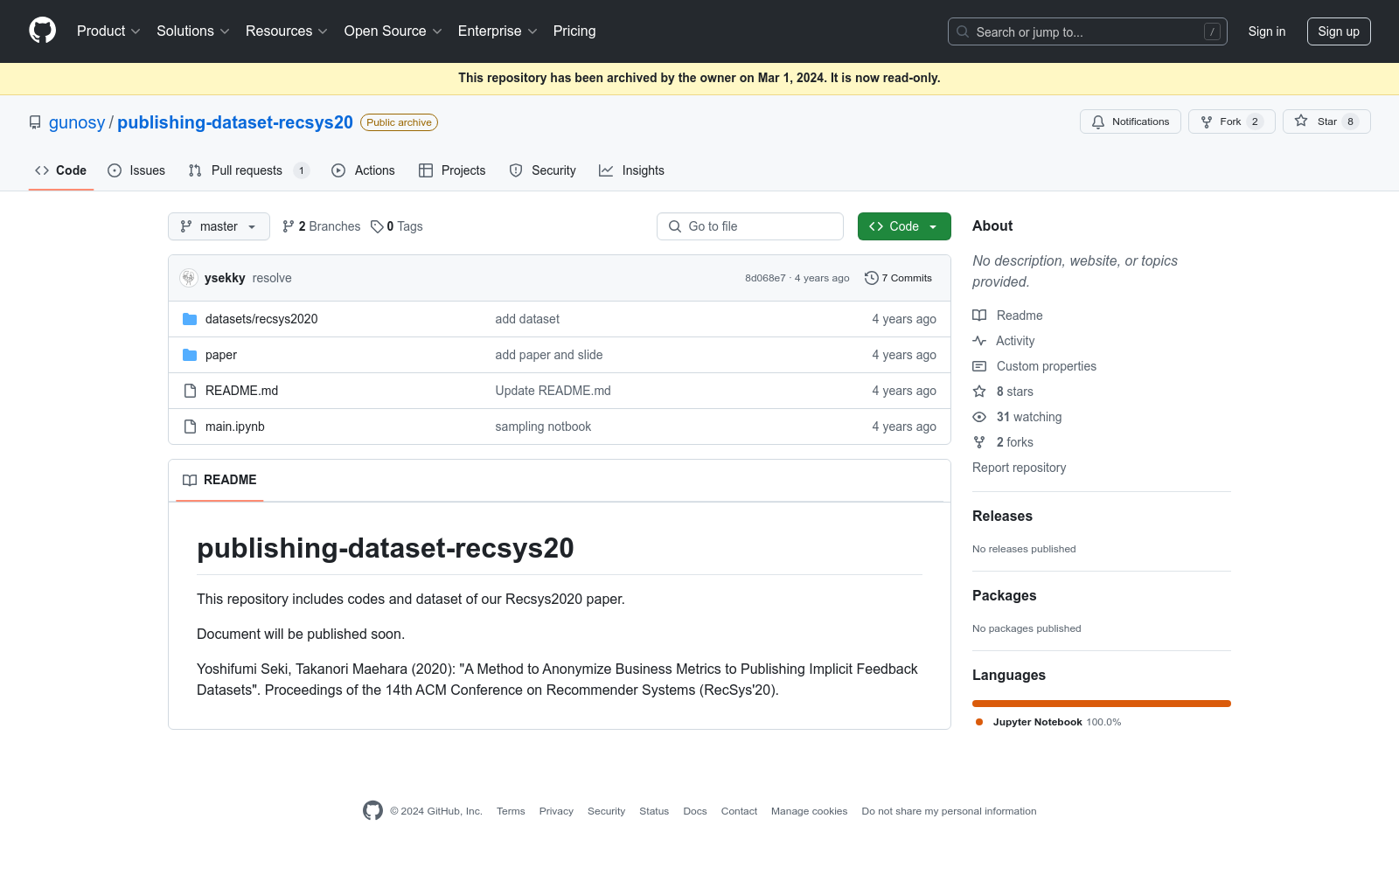Select the README tab in file viewer
Viewport: 1399px width, 874px height.
pyautogui.click(x=219, y=480)
